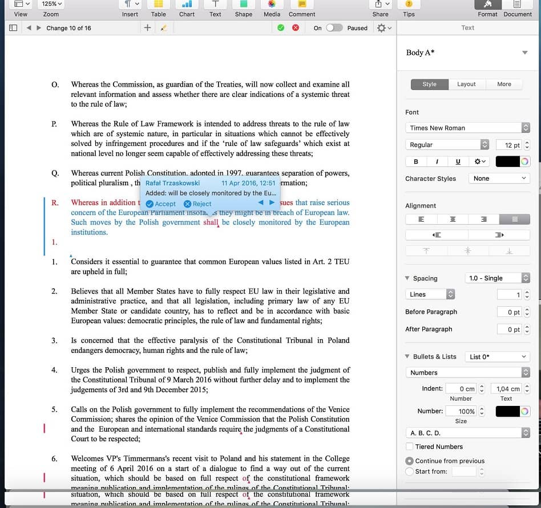Collapse the Spacing section triangle
Viewport: 541px width, 508px height.
[407, 278]
